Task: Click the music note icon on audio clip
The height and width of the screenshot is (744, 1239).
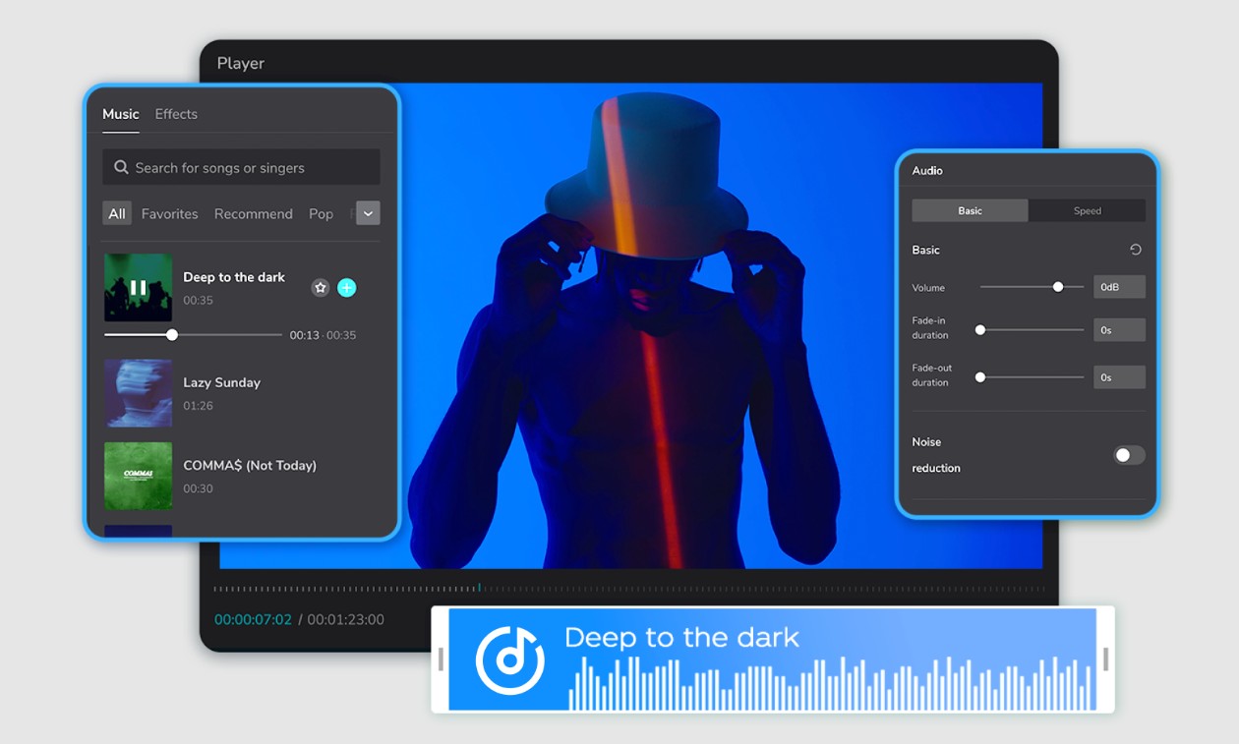Action: pyautogui.click(x=509, y=659)
